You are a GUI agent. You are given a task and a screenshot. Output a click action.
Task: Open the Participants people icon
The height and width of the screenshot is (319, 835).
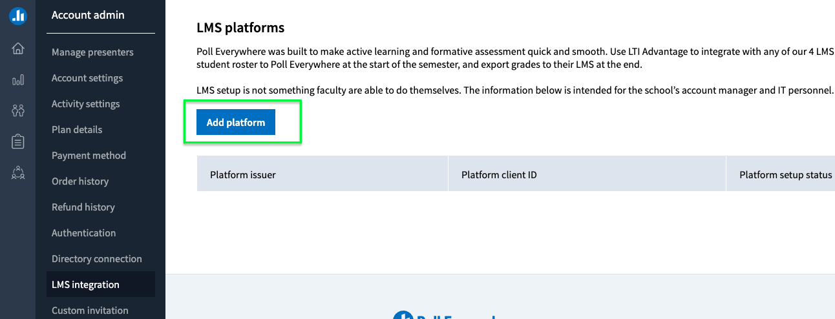(18, 110)
